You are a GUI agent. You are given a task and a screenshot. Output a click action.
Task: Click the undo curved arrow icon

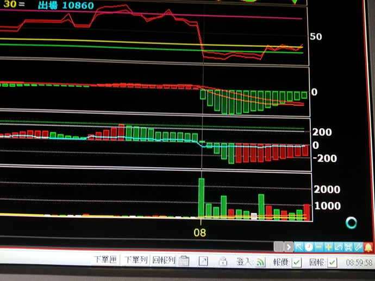(339, 247)
